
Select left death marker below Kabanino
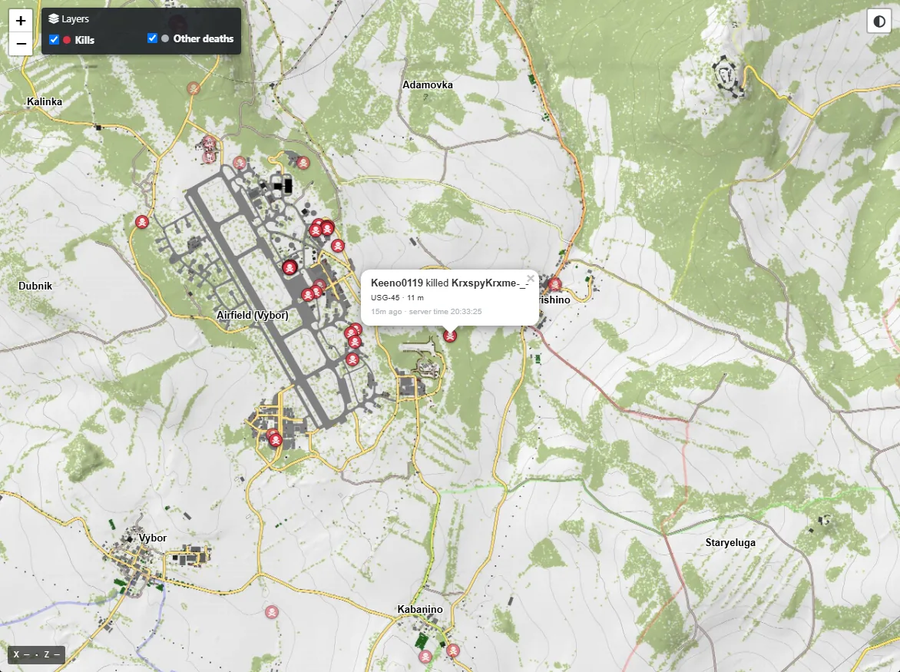coord(425,656)
